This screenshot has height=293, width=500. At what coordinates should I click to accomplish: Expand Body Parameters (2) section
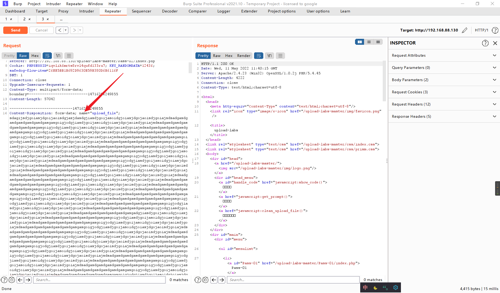point(444,80)
